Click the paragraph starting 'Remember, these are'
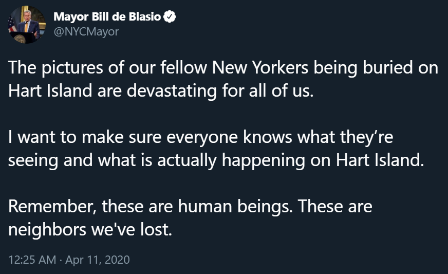 pyautogui.click(x=190, y=218)
